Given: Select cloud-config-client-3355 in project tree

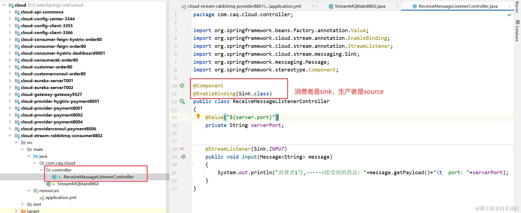Looking at the screenshot, I should click(x=47, y=26).
